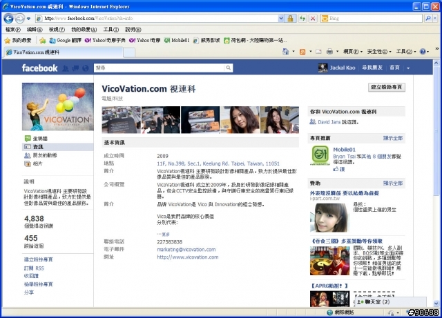Click the Facebook search magnifier button

coord(229,68)
